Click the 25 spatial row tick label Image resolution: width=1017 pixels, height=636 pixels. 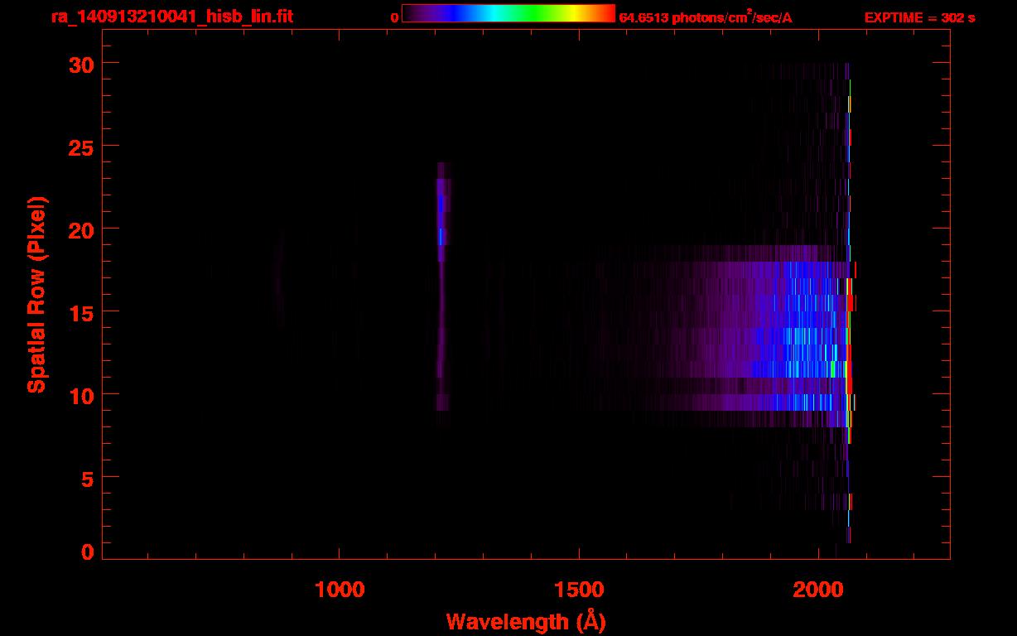[x=81, y=147]
